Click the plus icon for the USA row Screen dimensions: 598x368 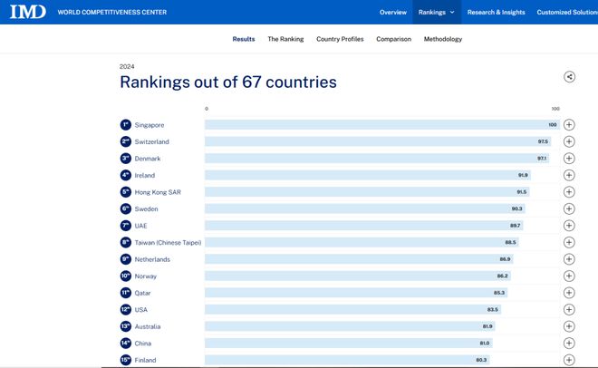569,309
